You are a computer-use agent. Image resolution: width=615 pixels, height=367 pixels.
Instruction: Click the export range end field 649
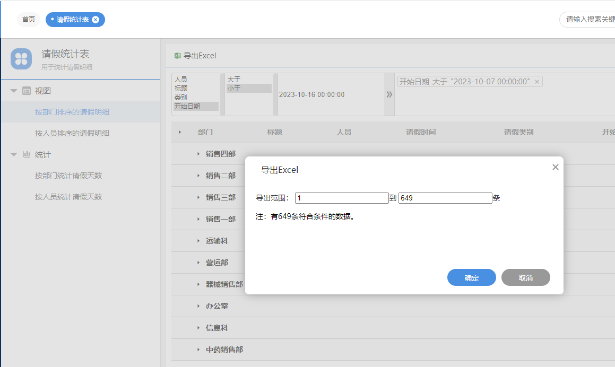(445, 198)
